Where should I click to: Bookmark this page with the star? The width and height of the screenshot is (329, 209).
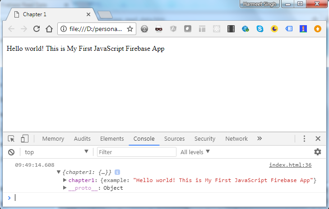click(130, 29)
